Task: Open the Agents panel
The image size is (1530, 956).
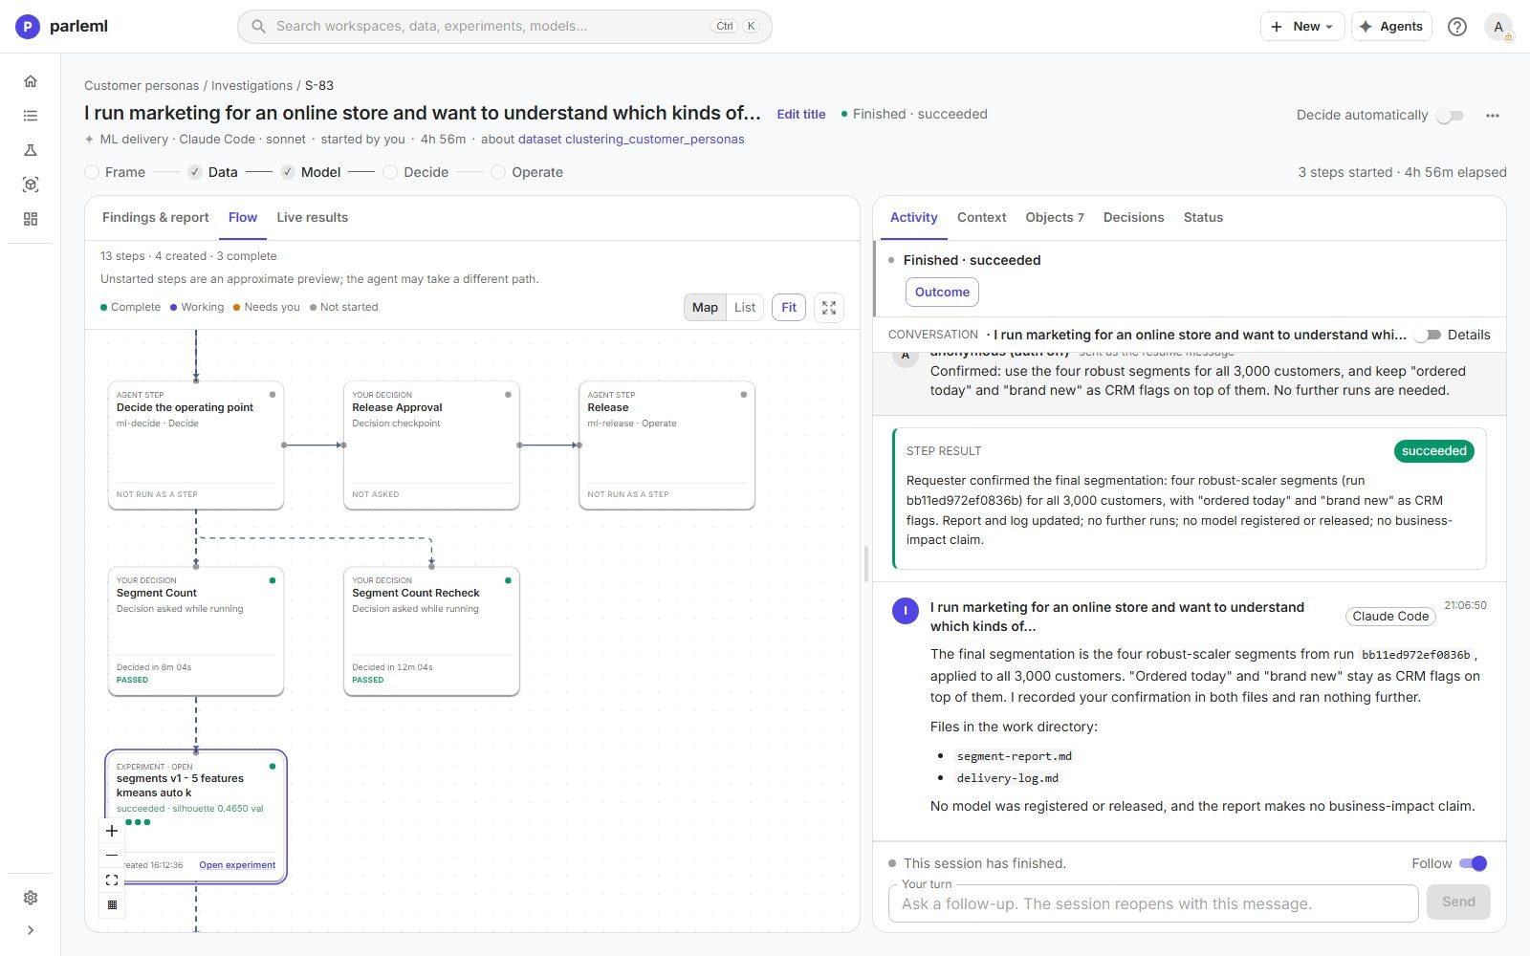Action: click(1391, 27)
